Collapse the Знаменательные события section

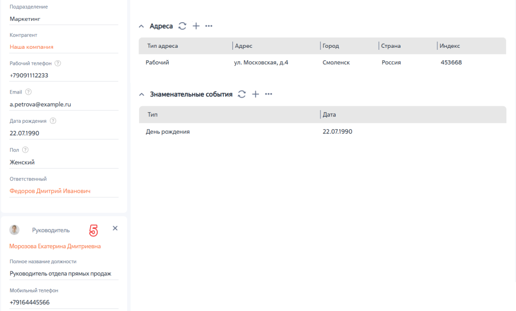tap(142, 95)
